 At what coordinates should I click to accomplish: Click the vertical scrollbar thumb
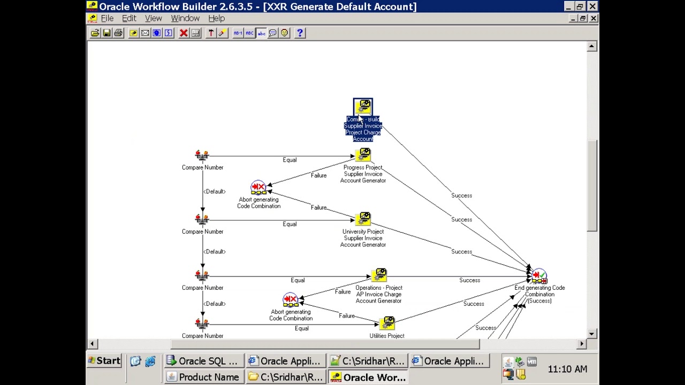point(591,186)
